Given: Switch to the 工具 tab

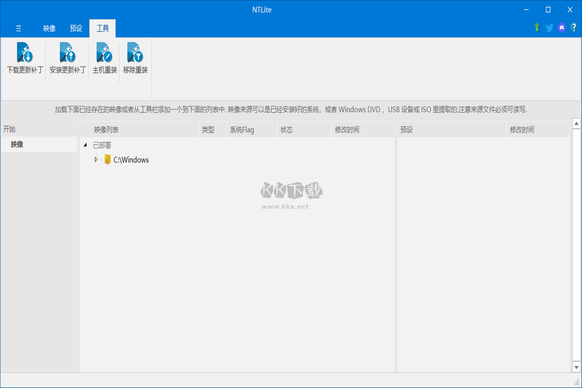Looking at the screenshot, I should [x=102, y=28].
